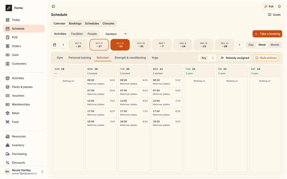The image size is (287, 179).
Task: Select the Yoga activity tab
Action: [155, 58]
